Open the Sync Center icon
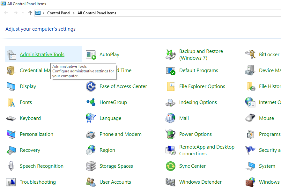Viewport: 281px width, 191px height. (x=170, y=166)
